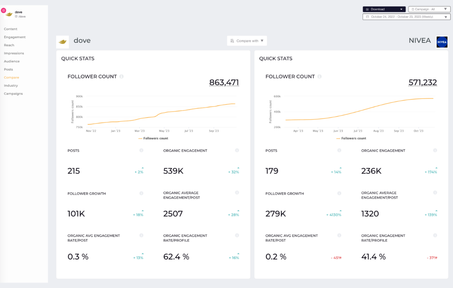This screenshot has height=288, width=453.
Task: Click the dove logo in the sidebar
Action: (9, 14)
